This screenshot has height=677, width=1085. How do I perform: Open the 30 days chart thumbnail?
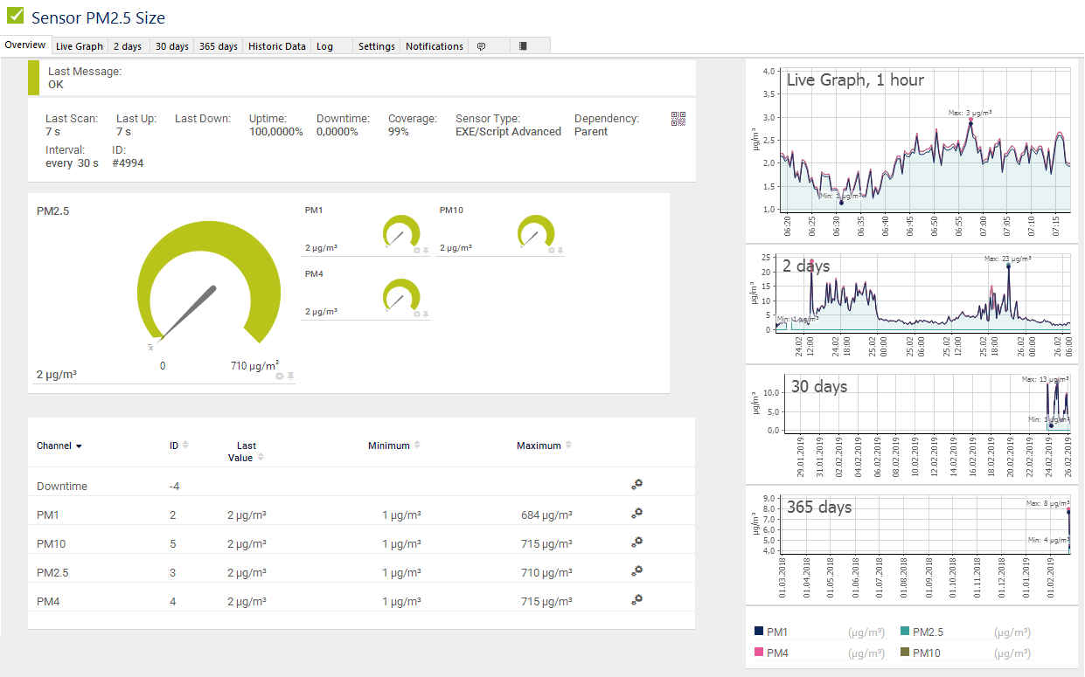(912, 425)
